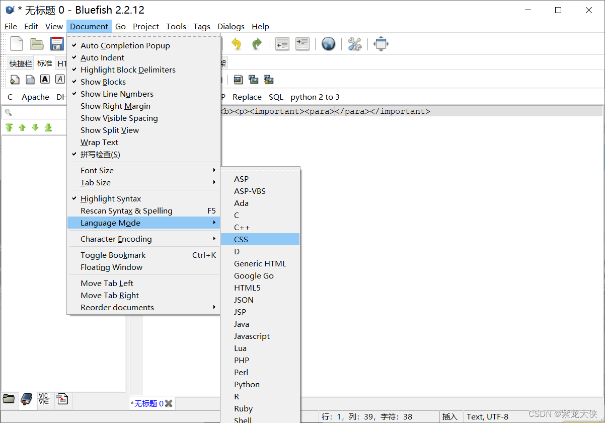
Task: Click the Bold 'A' icon
Action: pos(45,79)
